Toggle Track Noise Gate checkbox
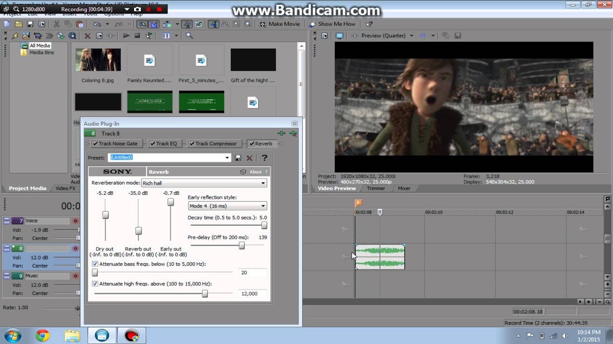The width and height of the screenshot is (613, 344). click(95, 143)
